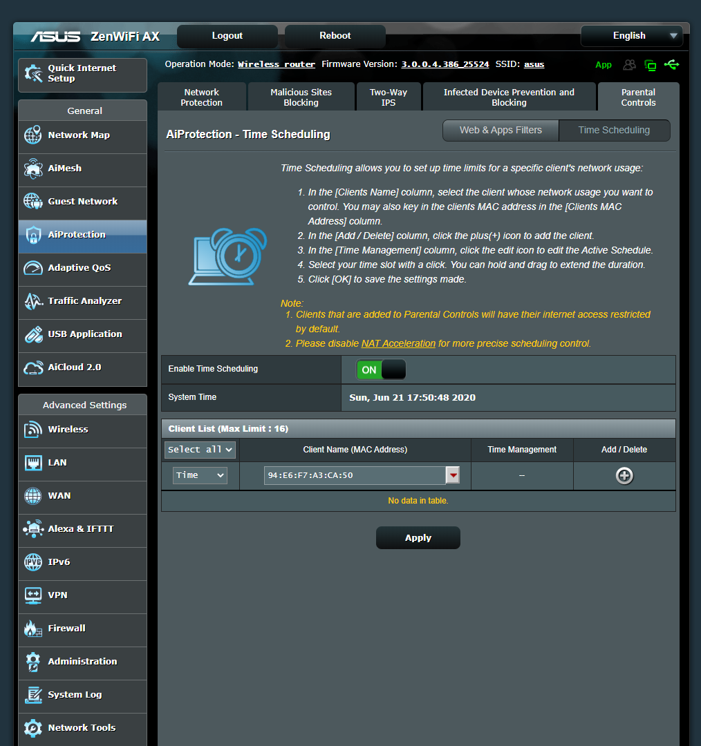Click the IPv6 globe icon
Viewport: 701px width, 746px height.
point(33,562)
